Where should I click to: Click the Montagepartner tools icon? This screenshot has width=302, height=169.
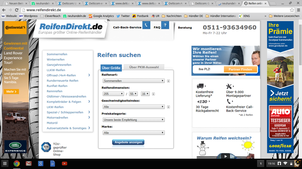click(229, 86)
